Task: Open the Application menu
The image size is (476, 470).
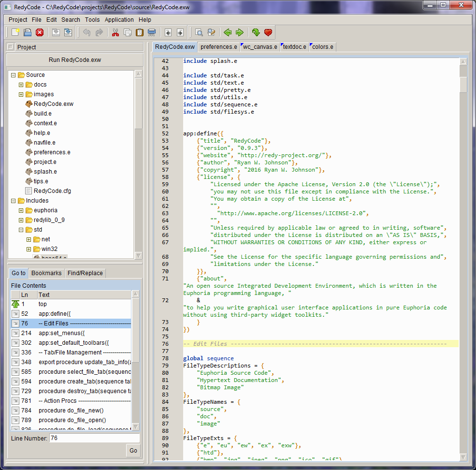Action: coord(119,20)
